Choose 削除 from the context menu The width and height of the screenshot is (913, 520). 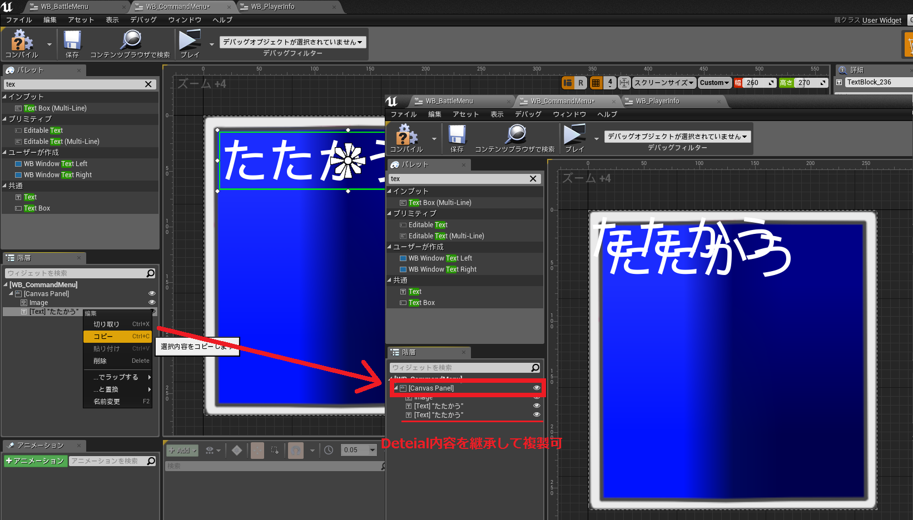pos(117,361)
